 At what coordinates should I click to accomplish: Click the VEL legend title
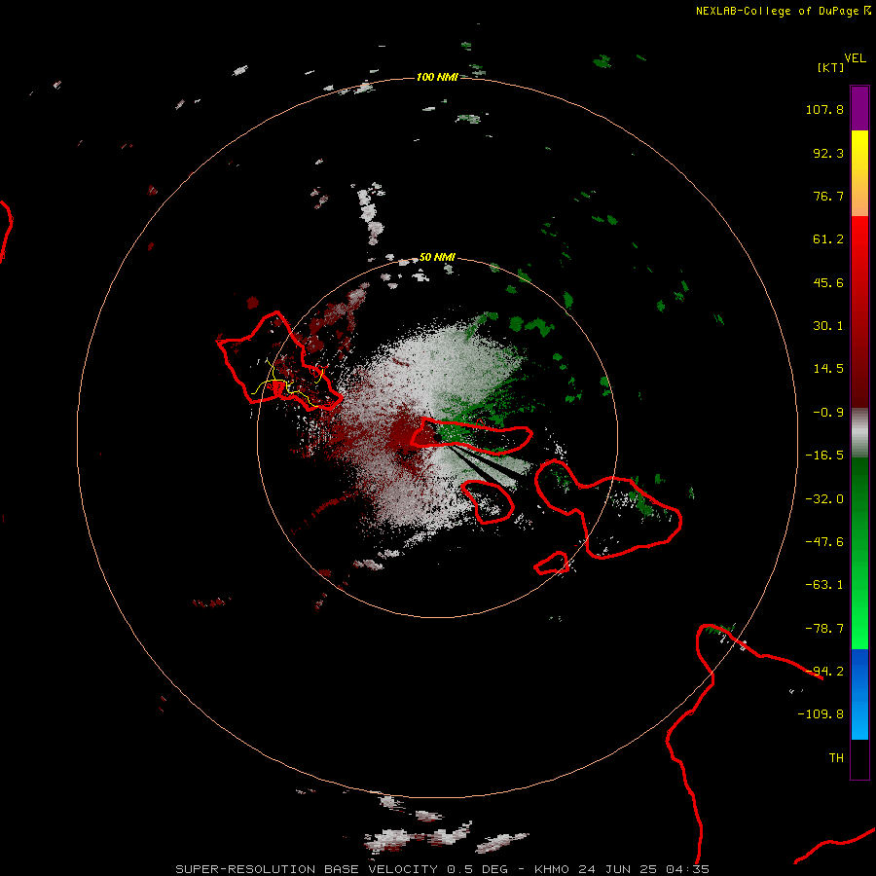855,57
